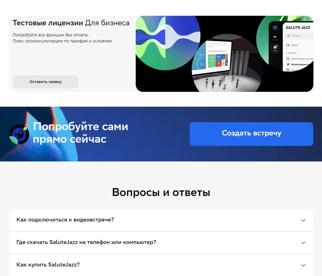322x276 pixels.
Task: Open question 'Где скачать SaluteJazz на телефон'
Action: click(86, 242)
